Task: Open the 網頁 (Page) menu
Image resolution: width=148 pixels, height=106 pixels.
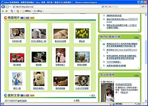Action: [27, 11]
